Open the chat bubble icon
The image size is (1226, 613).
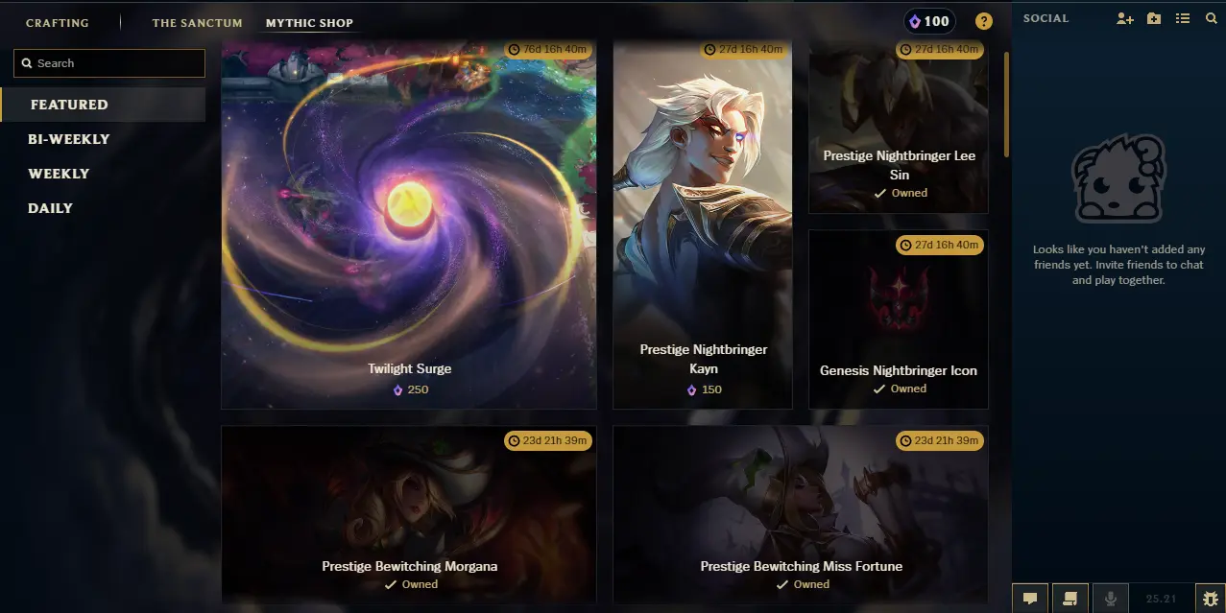pos(1030,598)
